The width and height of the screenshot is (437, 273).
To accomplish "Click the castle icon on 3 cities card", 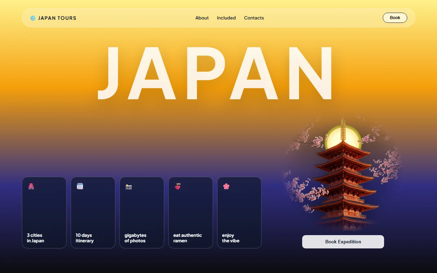I will (31, 186).
